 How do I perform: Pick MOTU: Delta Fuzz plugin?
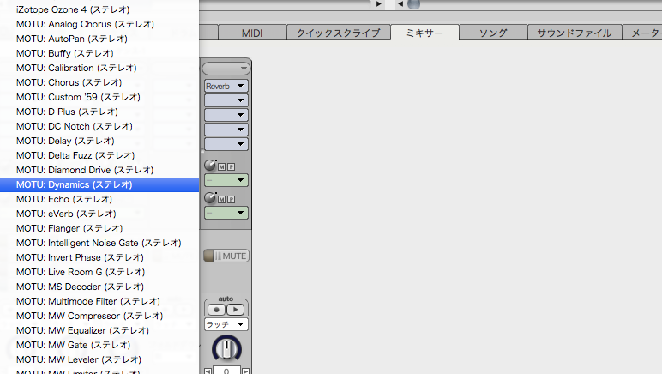click(x=99, y=155)
